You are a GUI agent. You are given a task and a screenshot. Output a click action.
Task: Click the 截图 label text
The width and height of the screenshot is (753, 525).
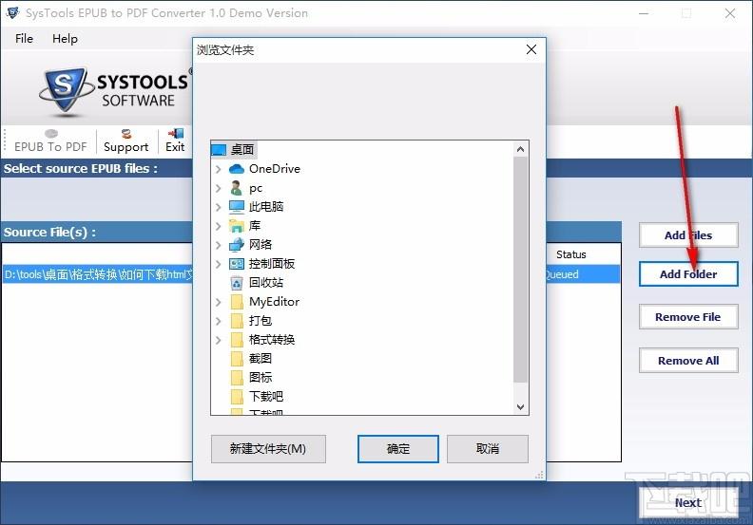(261, 359)
